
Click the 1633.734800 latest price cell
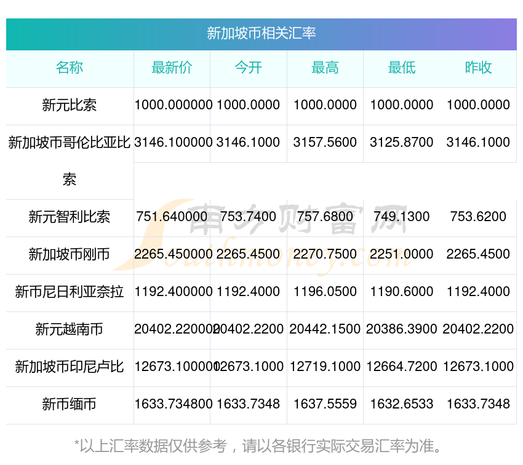[x=174, y=404]
